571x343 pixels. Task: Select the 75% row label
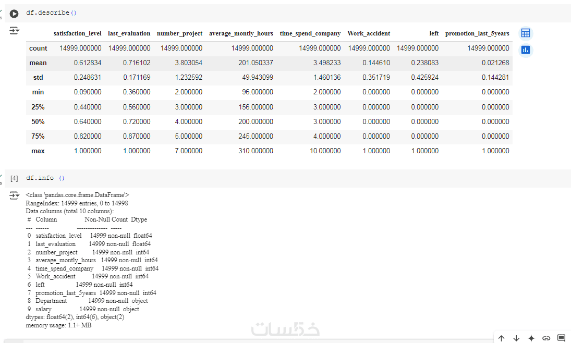pos(38,136)
